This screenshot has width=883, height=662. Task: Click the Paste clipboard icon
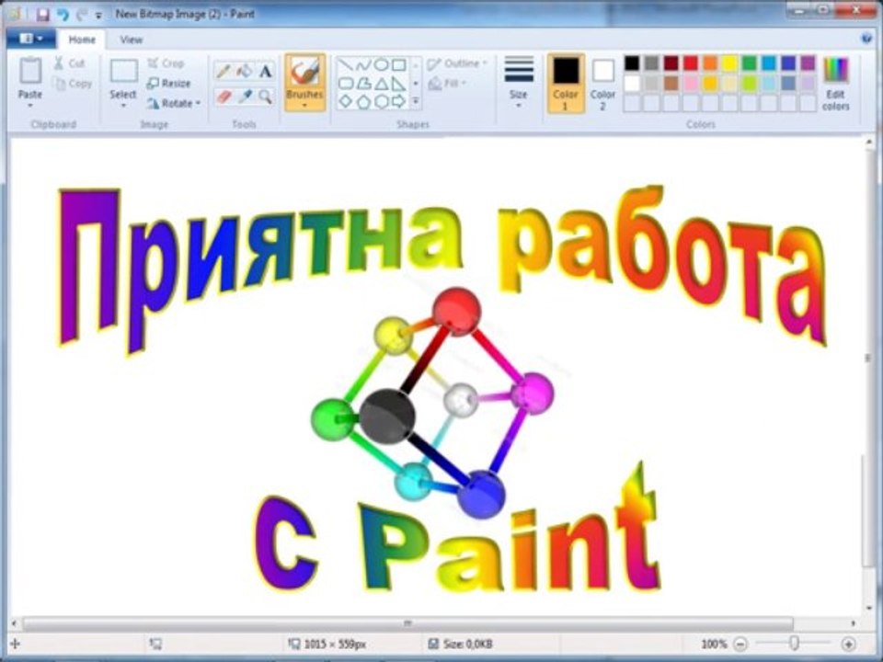pos(29,71)
